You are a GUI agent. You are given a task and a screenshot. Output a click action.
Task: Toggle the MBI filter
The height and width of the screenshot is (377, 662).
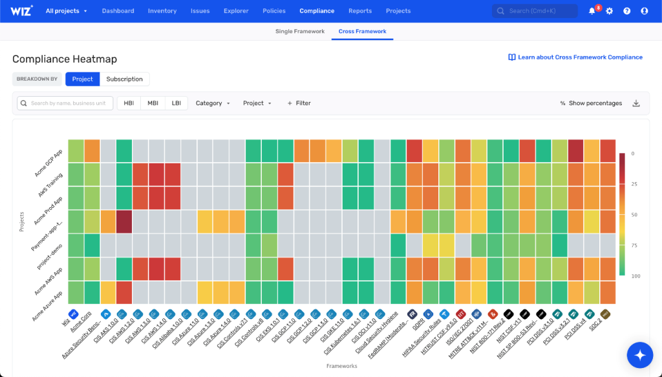[x=153, y=103]
